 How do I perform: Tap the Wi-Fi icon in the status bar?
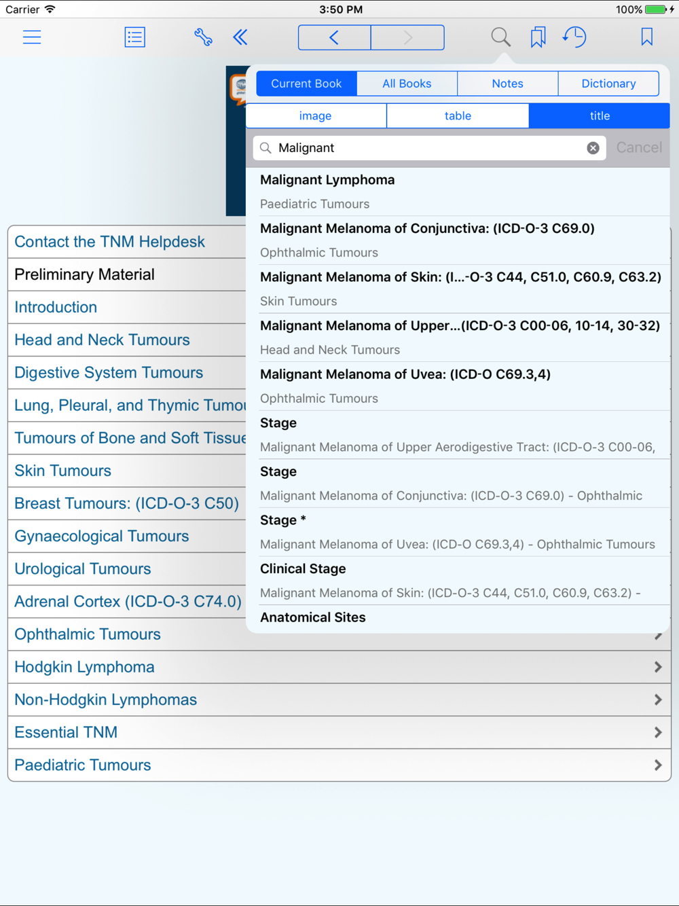coord(50,10)
